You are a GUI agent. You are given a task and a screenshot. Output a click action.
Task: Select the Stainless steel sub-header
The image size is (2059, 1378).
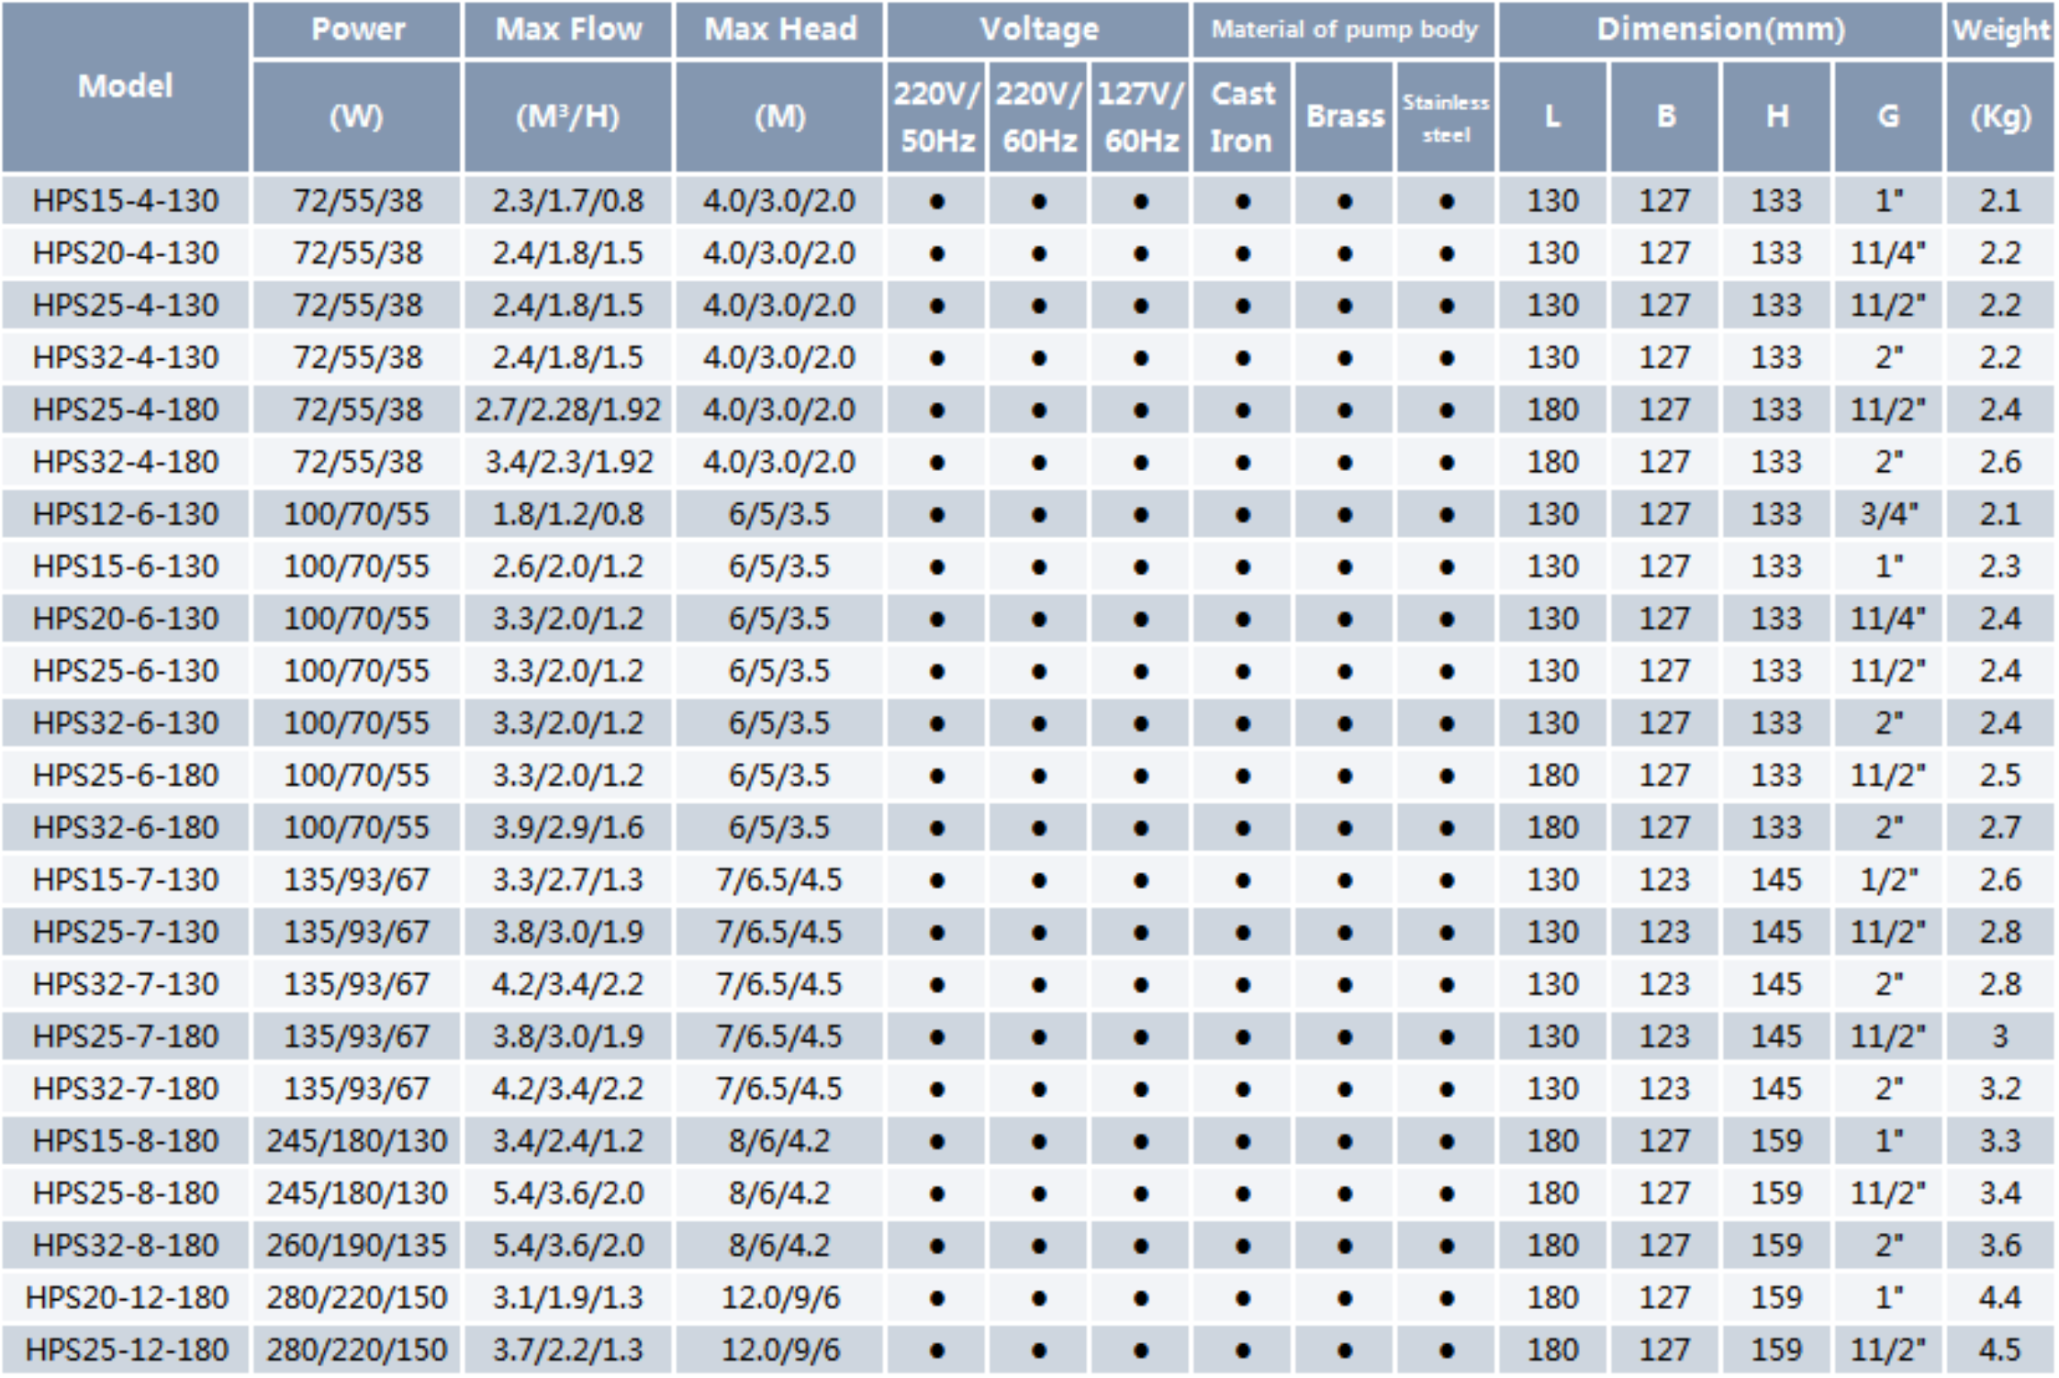click(1446, 118)
